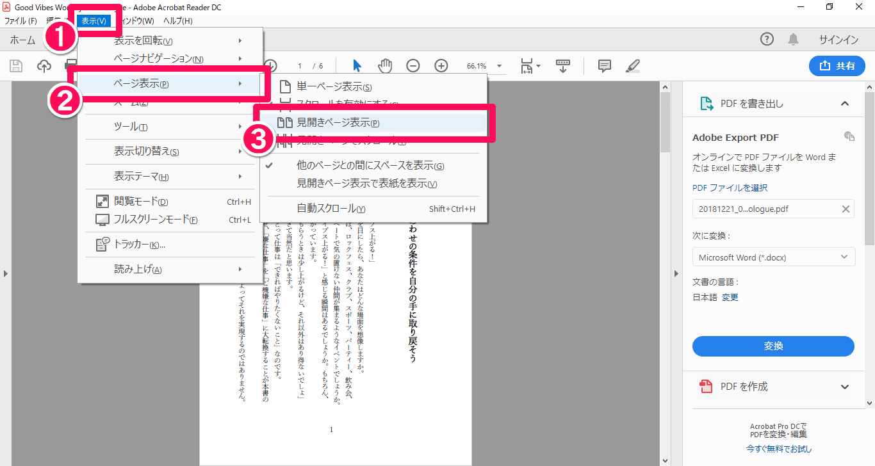875x466 pixels.
Task: Toggle 他のページとの間にスペースを表示 option
Action: (373, 166)
